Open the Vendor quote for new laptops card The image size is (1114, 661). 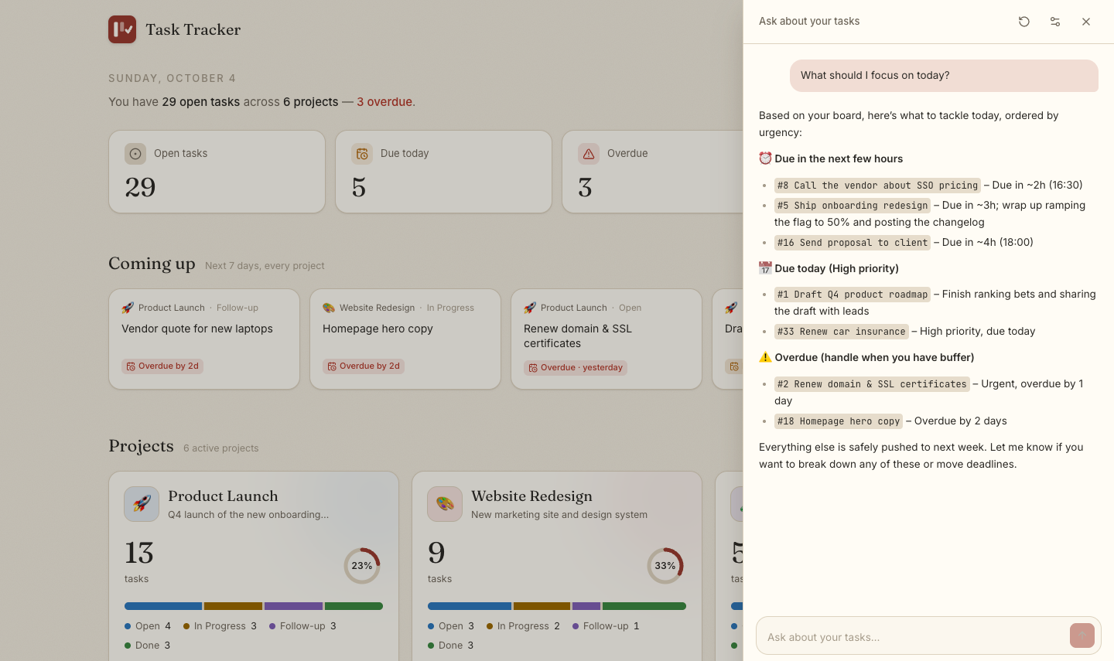click(204, 339)
